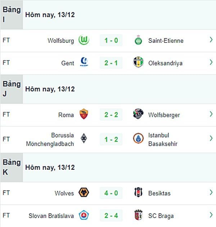Click the Wolves wolf-head logo

pyautogui.click(x=84, y=192)
